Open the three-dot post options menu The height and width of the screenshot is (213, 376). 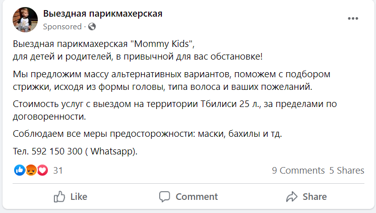click(x=353, y=19)
